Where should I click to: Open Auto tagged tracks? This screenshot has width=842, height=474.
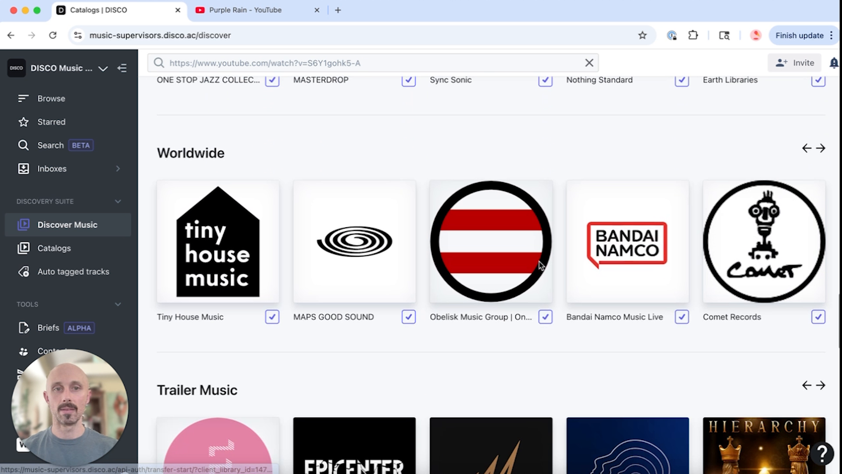pos(73,271)
